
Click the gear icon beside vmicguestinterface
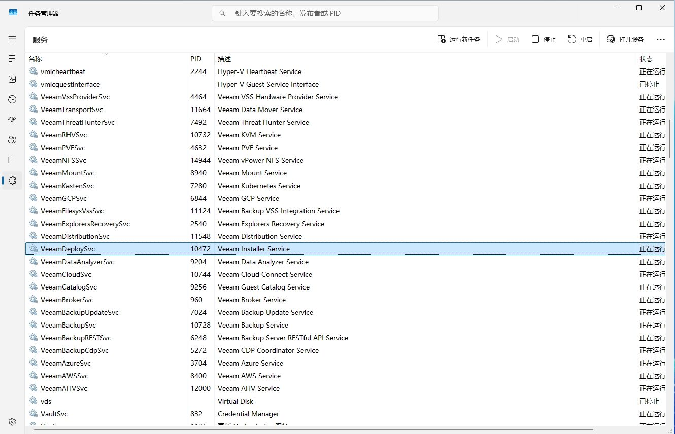pos(33,84)
